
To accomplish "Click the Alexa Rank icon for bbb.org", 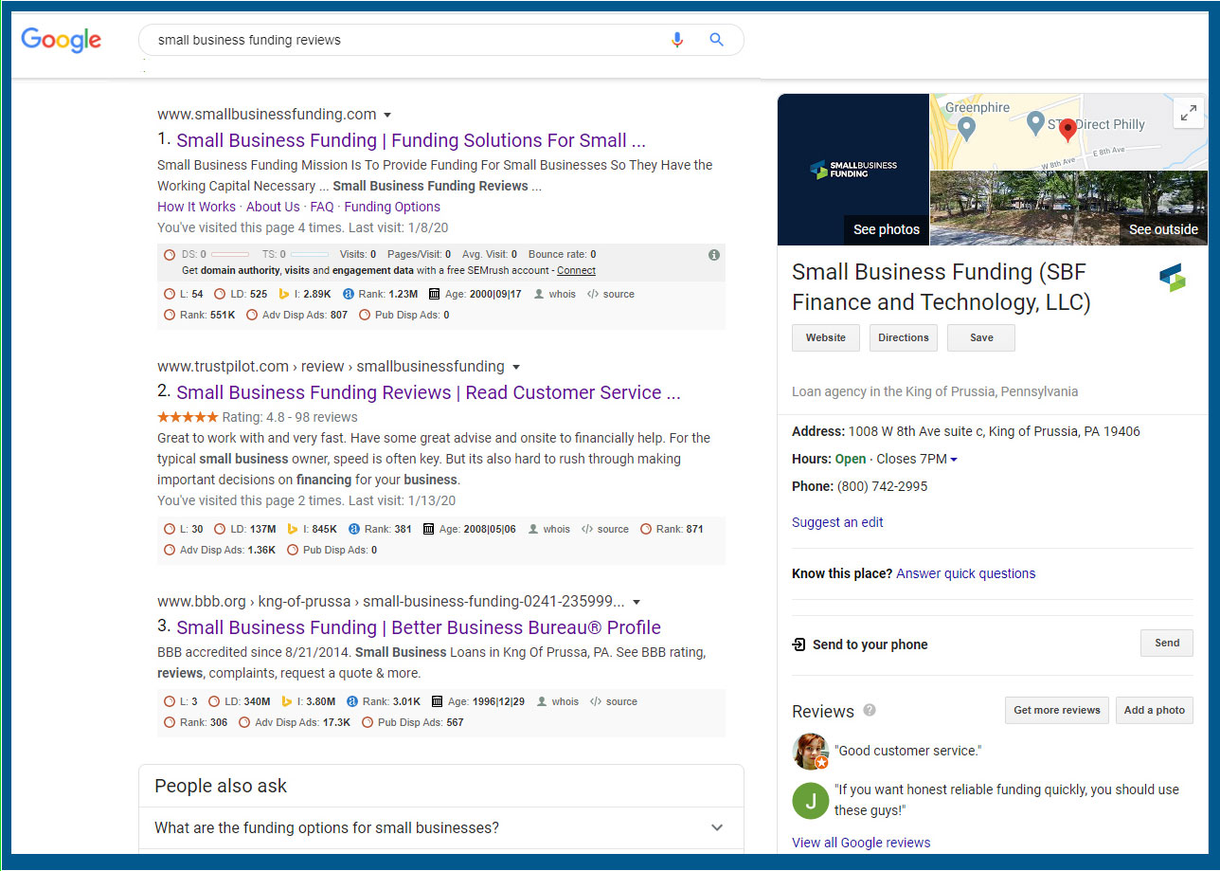I will [x=352, y=701].
